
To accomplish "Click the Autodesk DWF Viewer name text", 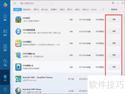I will [x=32, y=89].
